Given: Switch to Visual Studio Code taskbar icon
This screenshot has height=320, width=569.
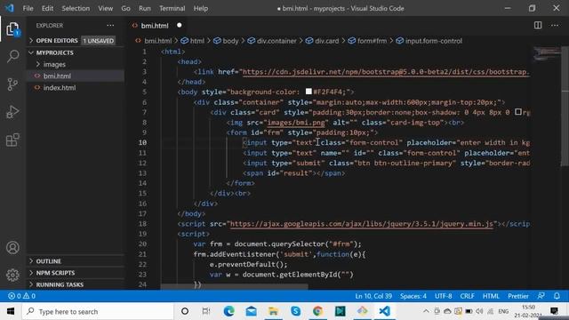Looking at the screenshot, I should tap(385, 311).
